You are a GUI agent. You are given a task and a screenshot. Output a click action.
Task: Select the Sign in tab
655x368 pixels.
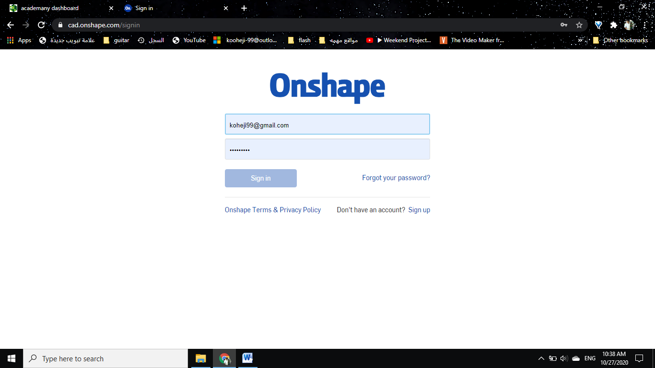coord(176,8)
